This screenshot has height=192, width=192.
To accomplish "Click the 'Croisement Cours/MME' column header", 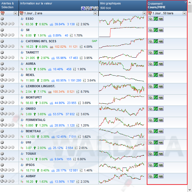I will [x=167, y=5].
